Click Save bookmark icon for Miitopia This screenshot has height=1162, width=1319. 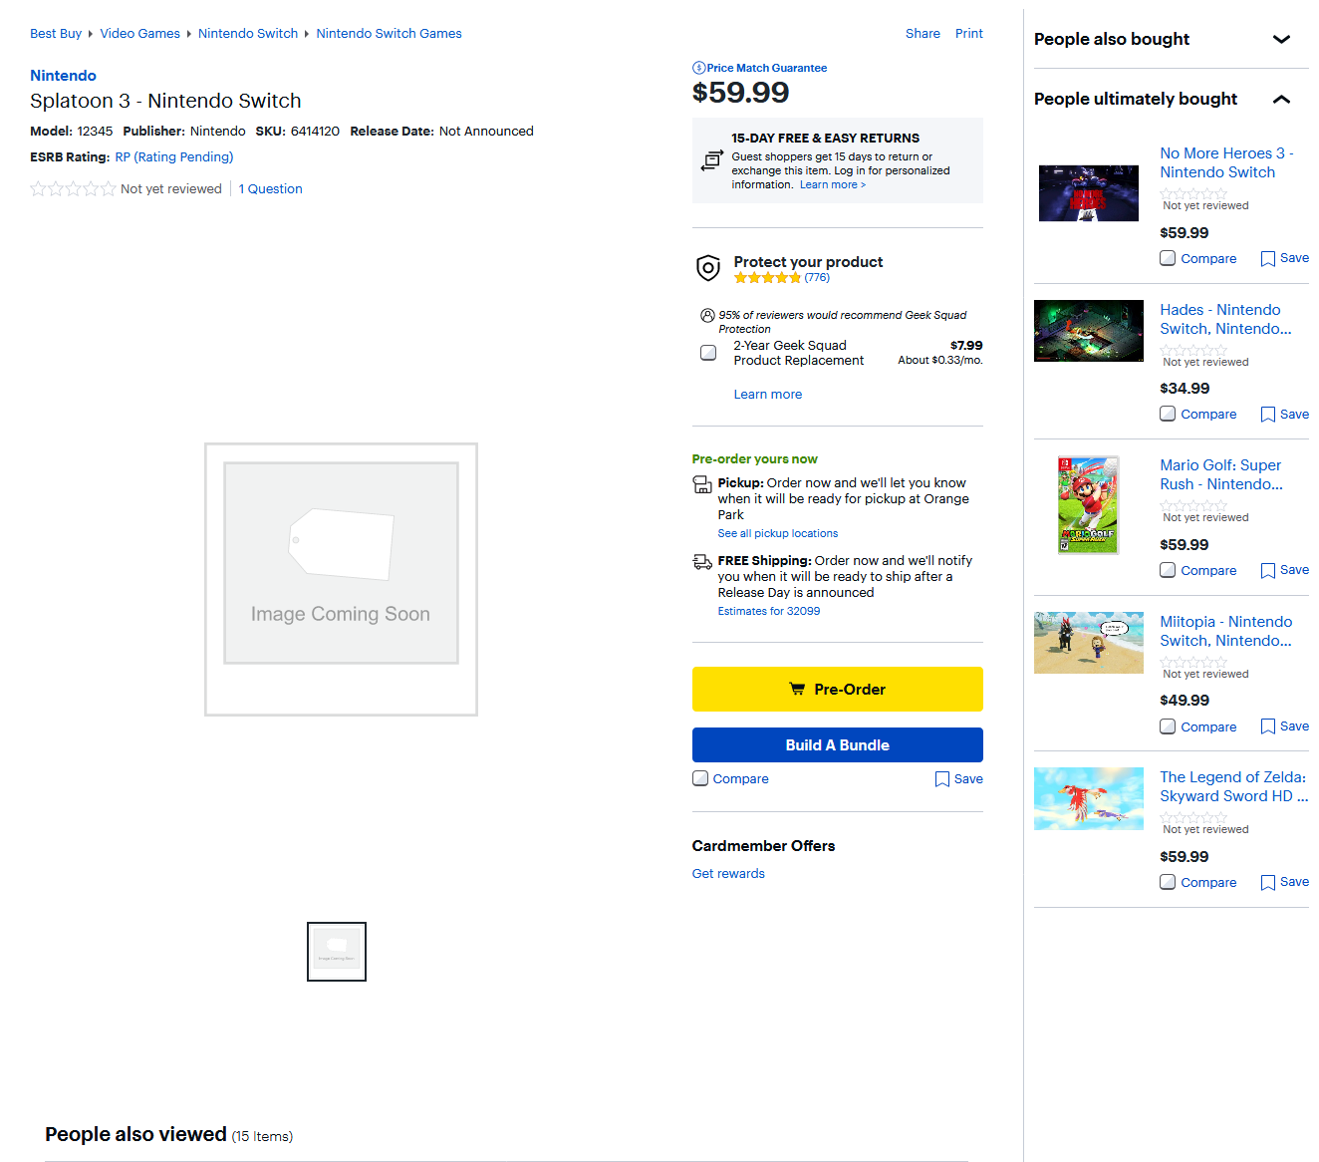coord(1267,726)
